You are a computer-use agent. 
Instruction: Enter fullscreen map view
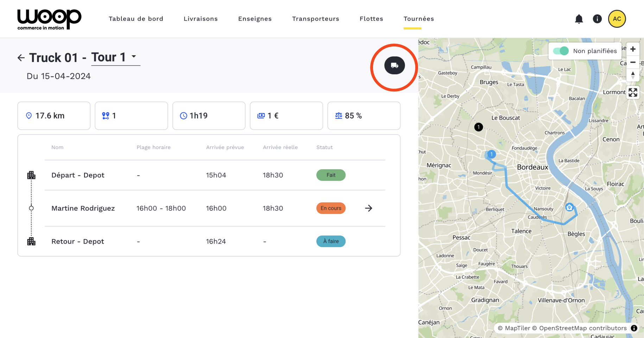pyautogui.click(x=633, y=92)
